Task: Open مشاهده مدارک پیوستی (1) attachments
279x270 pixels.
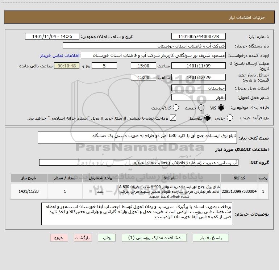Action: tap(154, 238)
